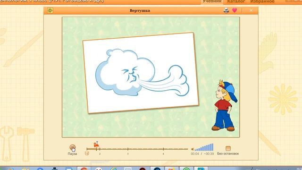Click the print icon in the Вертушка title bar

[x=226, y=10]
